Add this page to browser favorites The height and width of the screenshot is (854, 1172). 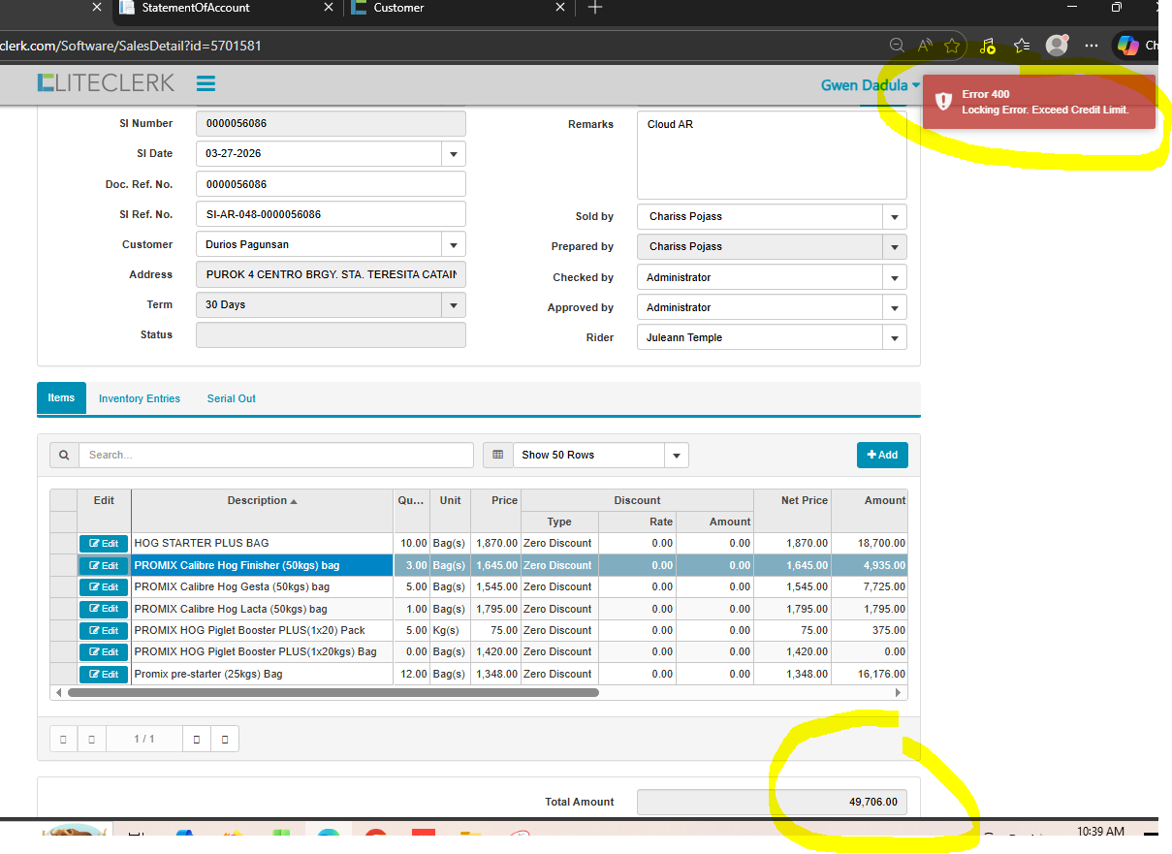pos(952,46)
